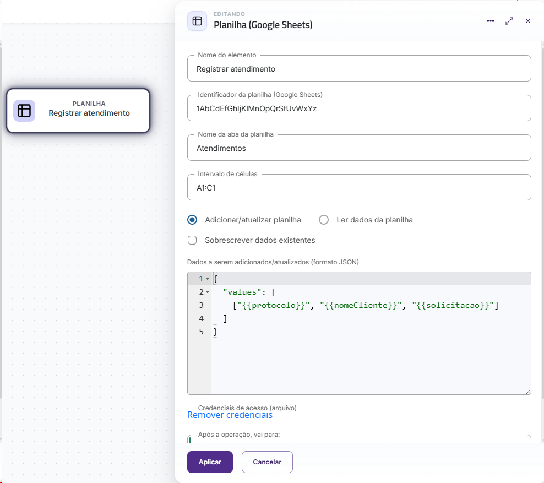Expand the editing panel to full size
544x483 pixels.
(509, 21)
